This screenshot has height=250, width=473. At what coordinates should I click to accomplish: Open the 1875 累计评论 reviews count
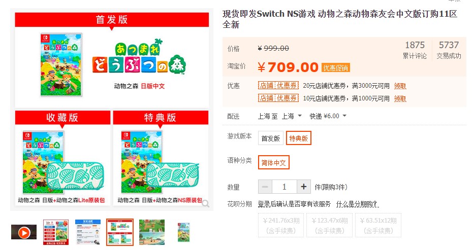415,50
